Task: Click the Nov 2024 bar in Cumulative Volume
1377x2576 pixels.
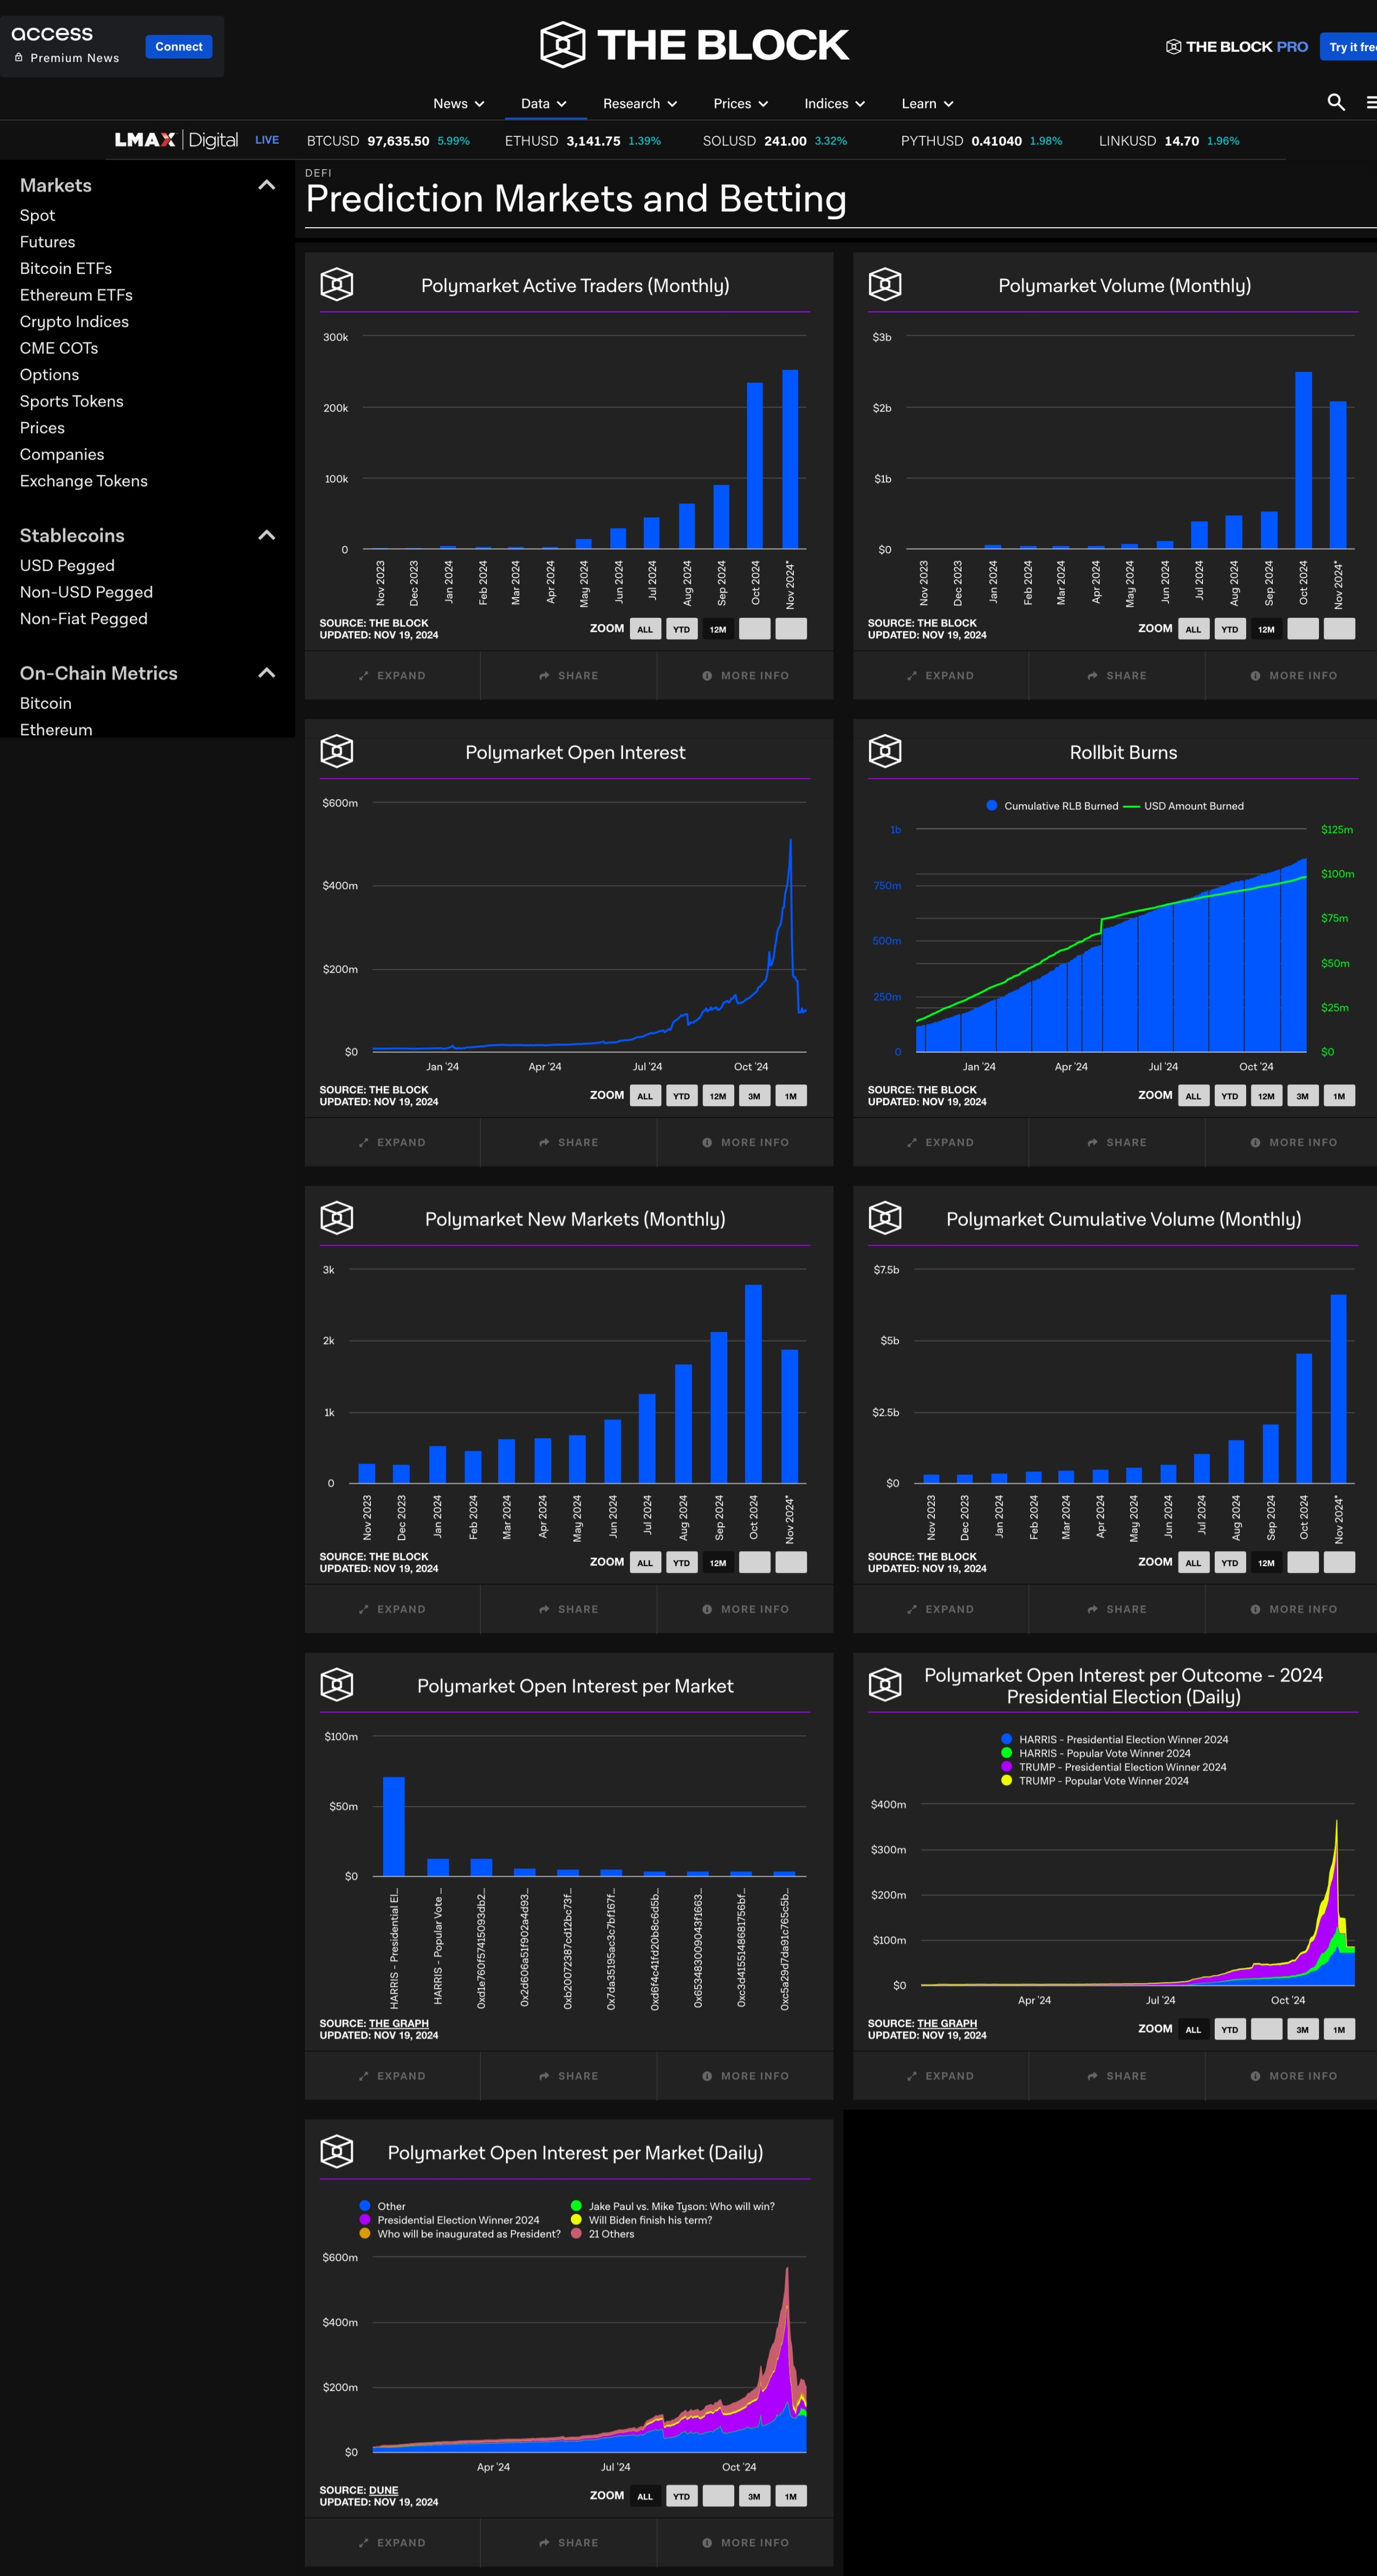Action: (x=1338, y=1389)
